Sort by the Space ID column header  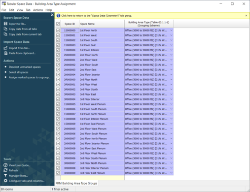pos(70,24)
